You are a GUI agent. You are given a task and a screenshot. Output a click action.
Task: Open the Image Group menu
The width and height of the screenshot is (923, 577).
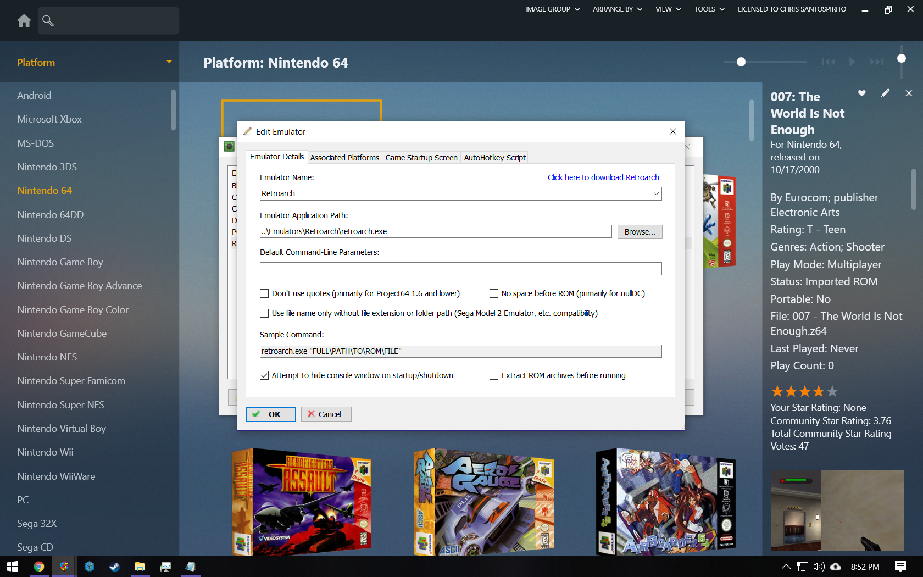coord(552,9)
